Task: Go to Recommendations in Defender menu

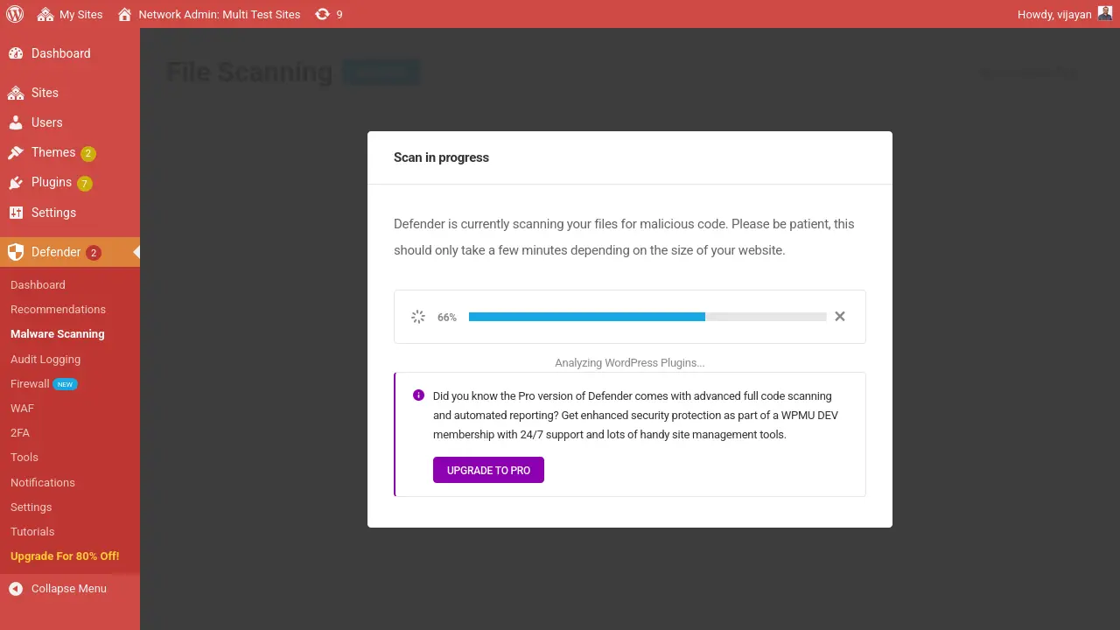Action: click(58, 309)
